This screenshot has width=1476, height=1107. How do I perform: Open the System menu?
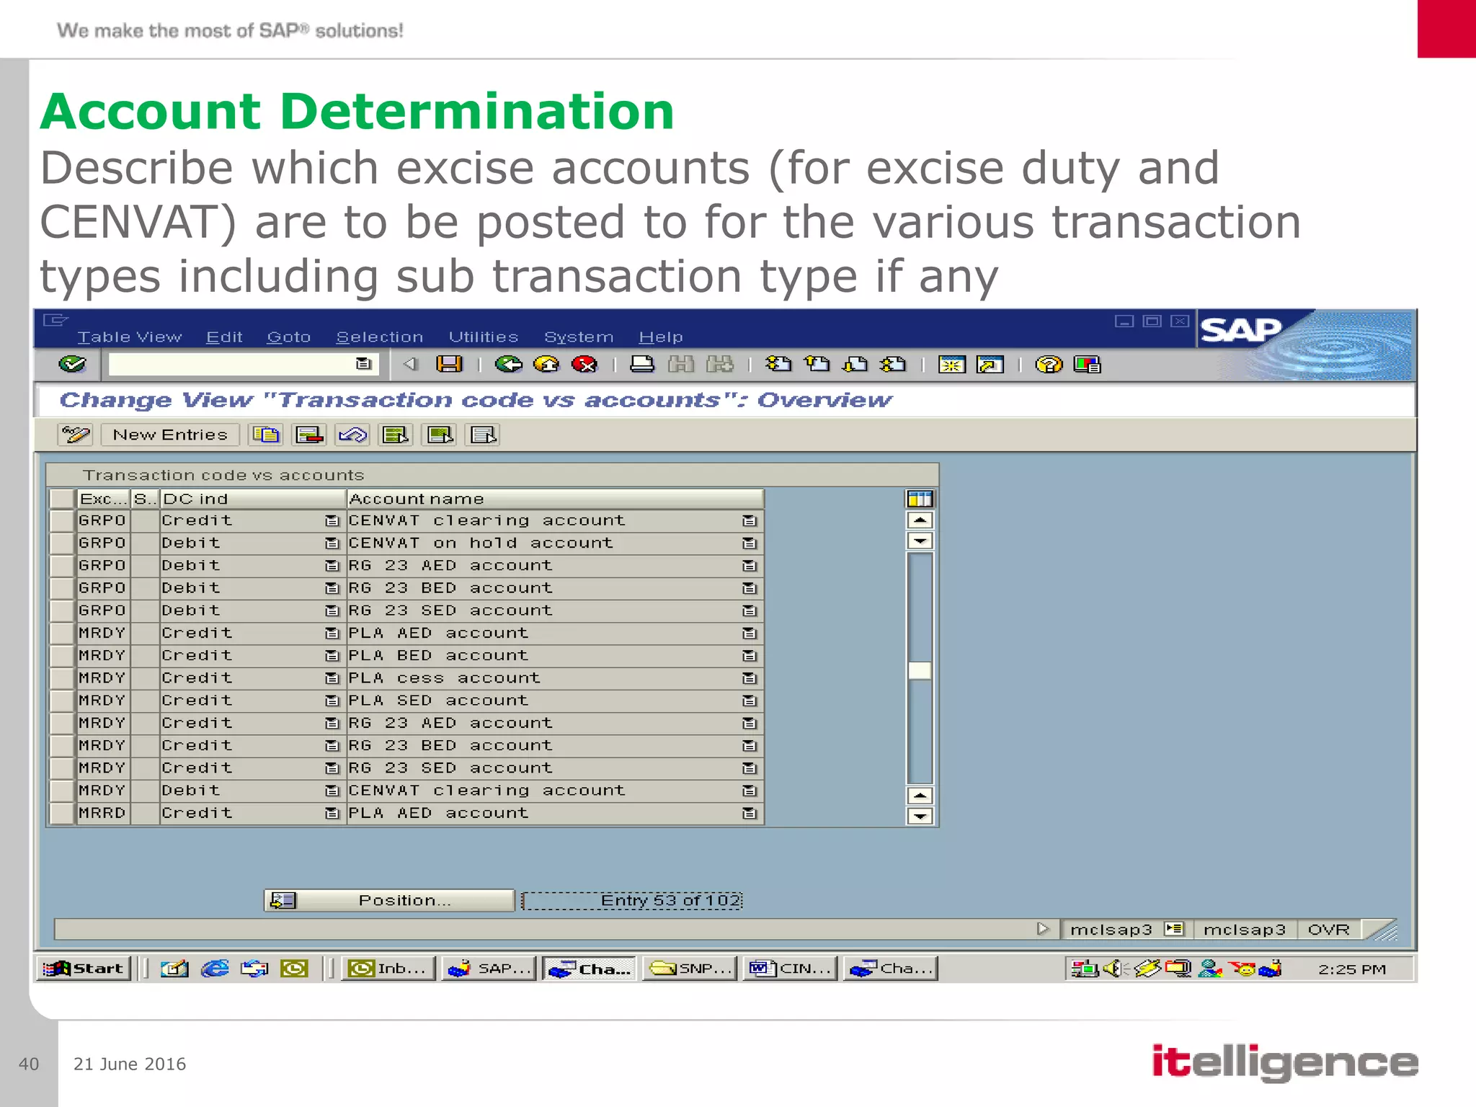coord(579,337)
